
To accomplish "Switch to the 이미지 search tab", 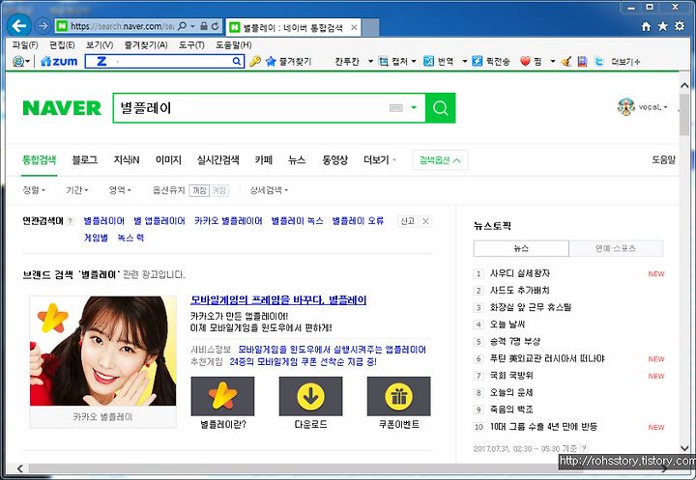I will pos(168,159).
